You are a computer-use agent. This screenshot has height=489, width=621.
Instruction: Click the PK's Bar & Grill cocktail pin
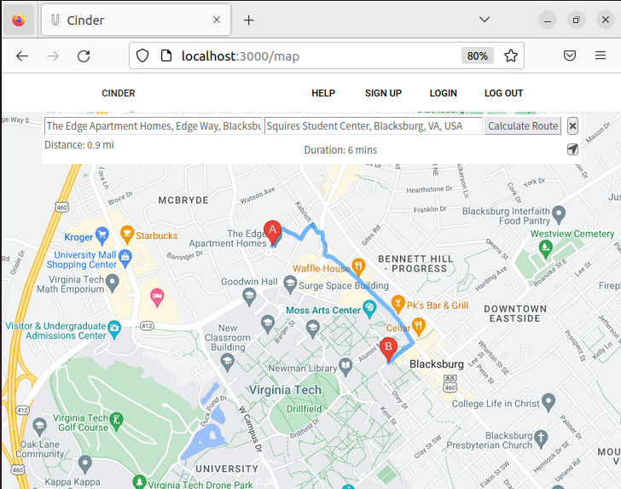point(398,305)
